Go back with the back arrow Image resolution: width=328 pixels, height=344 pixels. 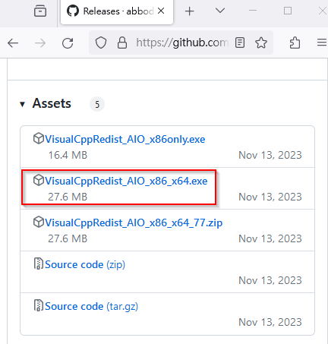[13, 43]
